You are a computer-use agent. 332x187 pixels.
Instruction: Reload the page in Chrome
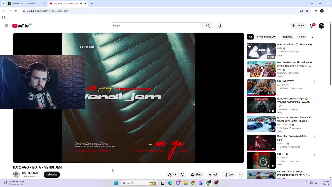pyautogui.click(x=16, y=11)
